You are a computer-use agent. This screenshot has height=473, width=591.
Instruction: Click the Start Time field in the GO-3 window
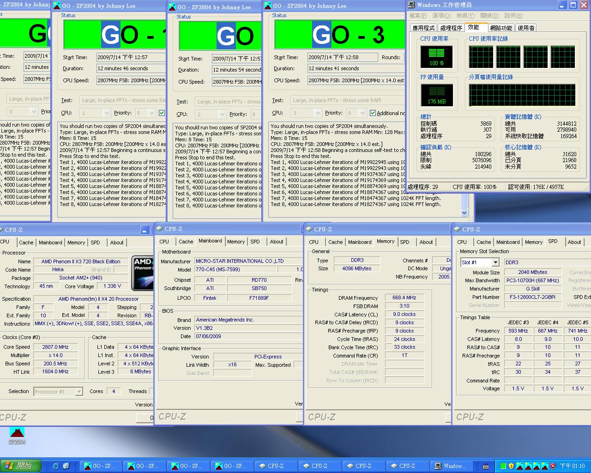pos(342,57)
